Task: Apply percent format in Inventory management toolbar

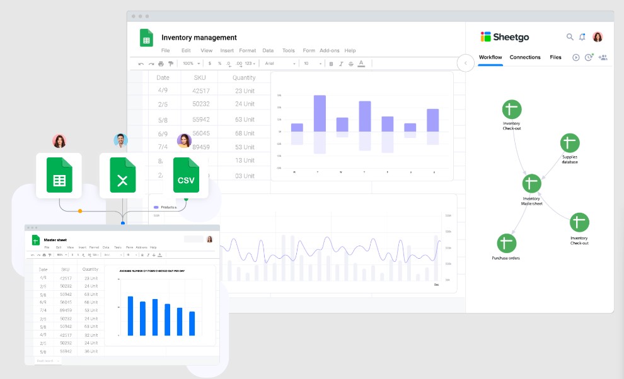Action: (220, 64)
